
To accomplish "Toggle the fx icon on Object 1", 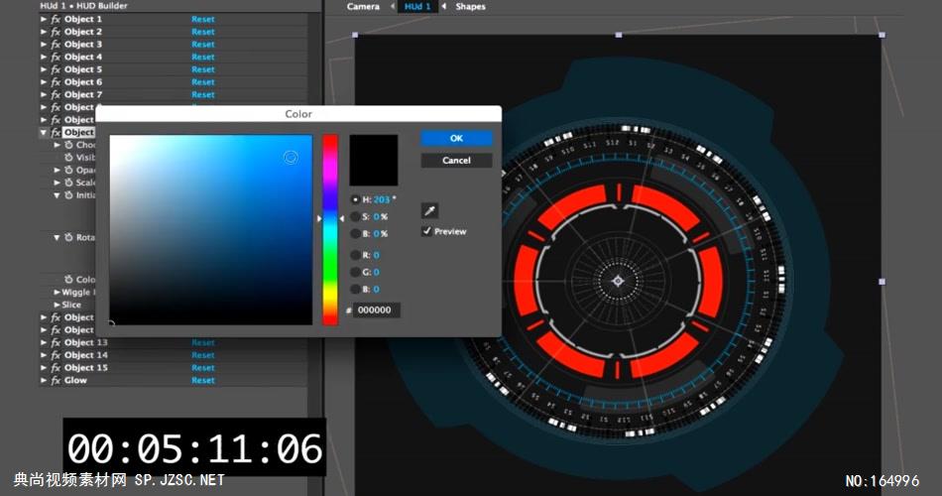I will [56, 19].
